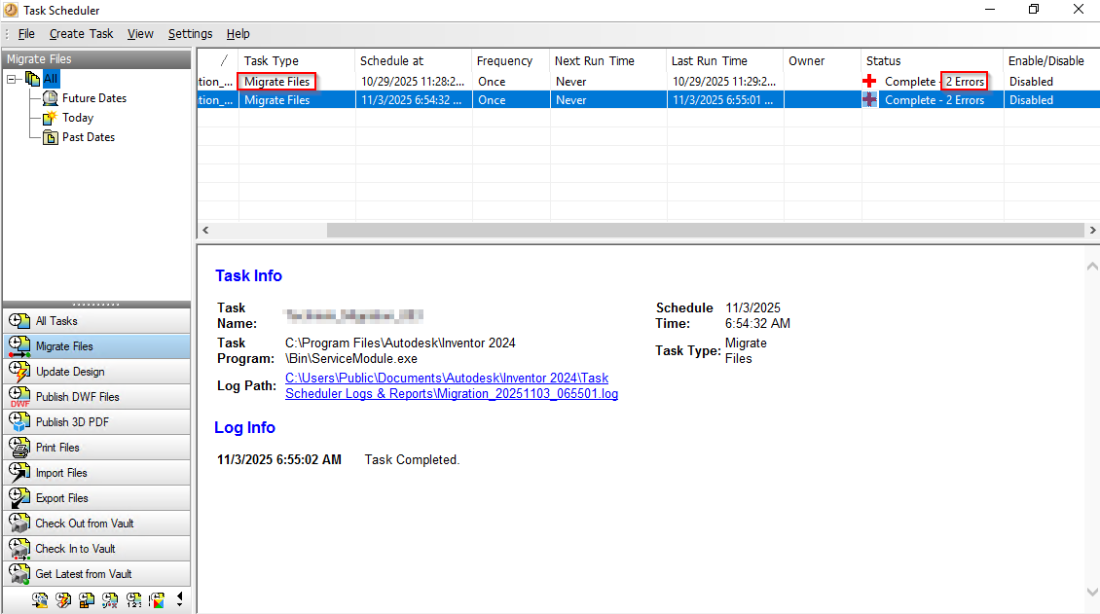Open Publish DWF Files task category

96,397
